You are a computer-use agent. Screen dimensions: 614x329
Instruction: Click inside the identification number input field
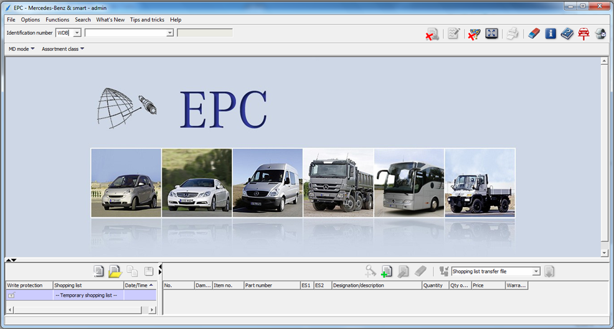click(x=125, y=33)
